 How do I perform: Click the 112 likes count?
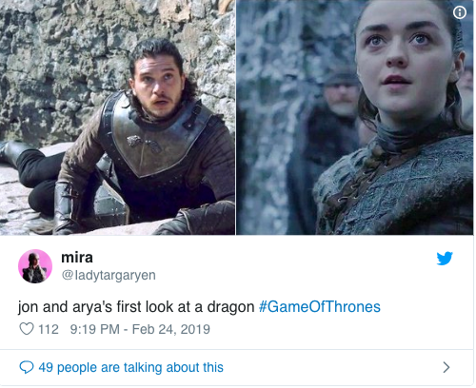point(49,329)
